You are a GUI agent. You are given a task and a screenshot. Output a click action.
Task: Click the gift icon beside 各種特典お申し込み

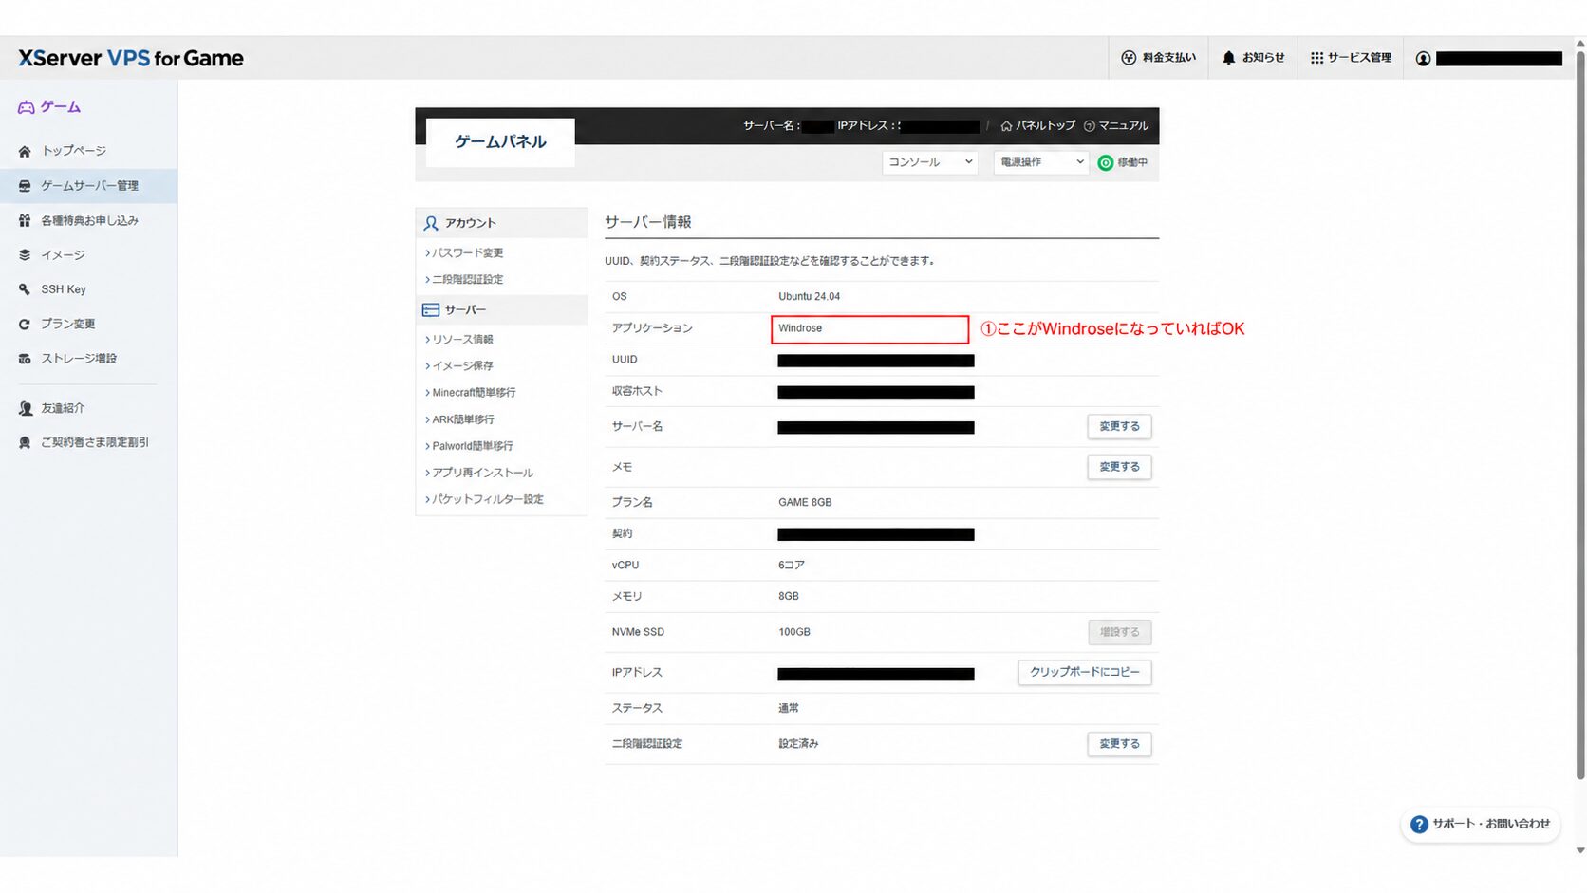25,220
